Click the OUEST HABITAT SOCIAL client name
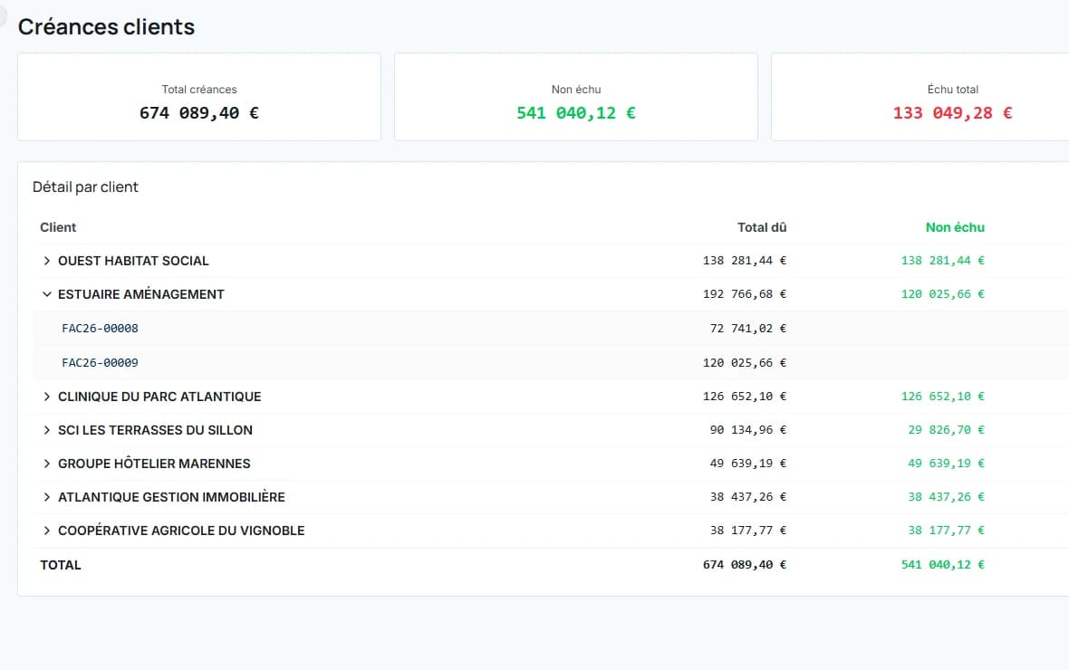Screen dimensions: 1069x670 point(133,261)
